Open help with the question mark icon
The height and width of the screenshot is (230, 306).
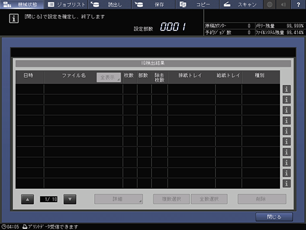(x=298, y=4)
